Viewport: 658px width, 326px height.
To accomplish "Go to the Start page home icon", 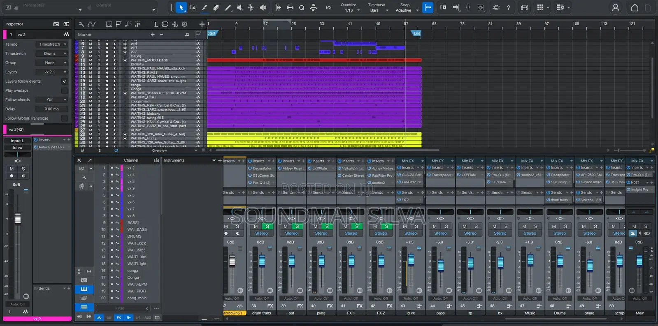I will point(635,7).
